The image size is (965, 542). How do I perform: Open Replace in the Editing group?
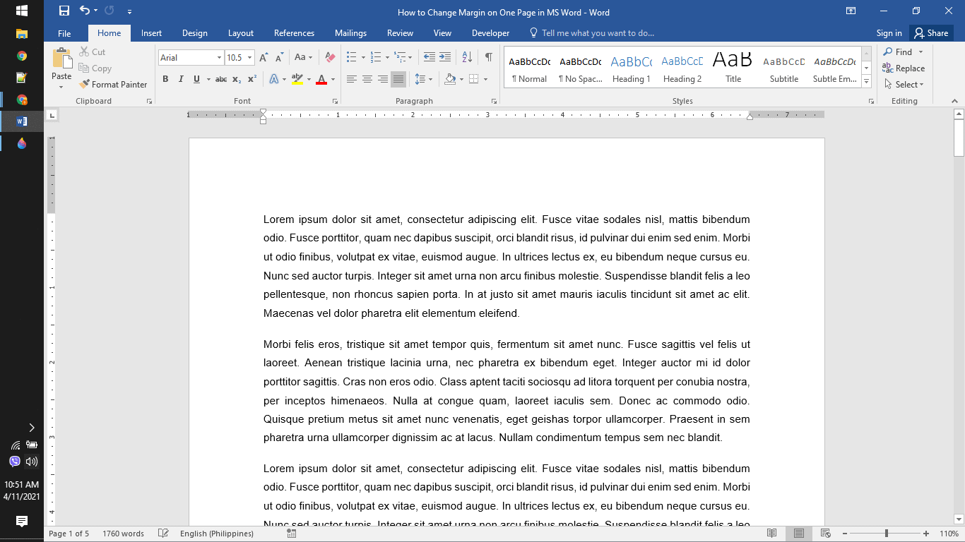pos(904,68)
